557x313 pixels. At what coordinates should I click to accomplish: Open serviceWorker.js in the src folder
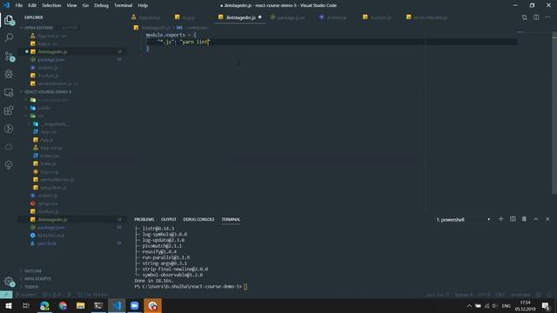coord(57,180)
